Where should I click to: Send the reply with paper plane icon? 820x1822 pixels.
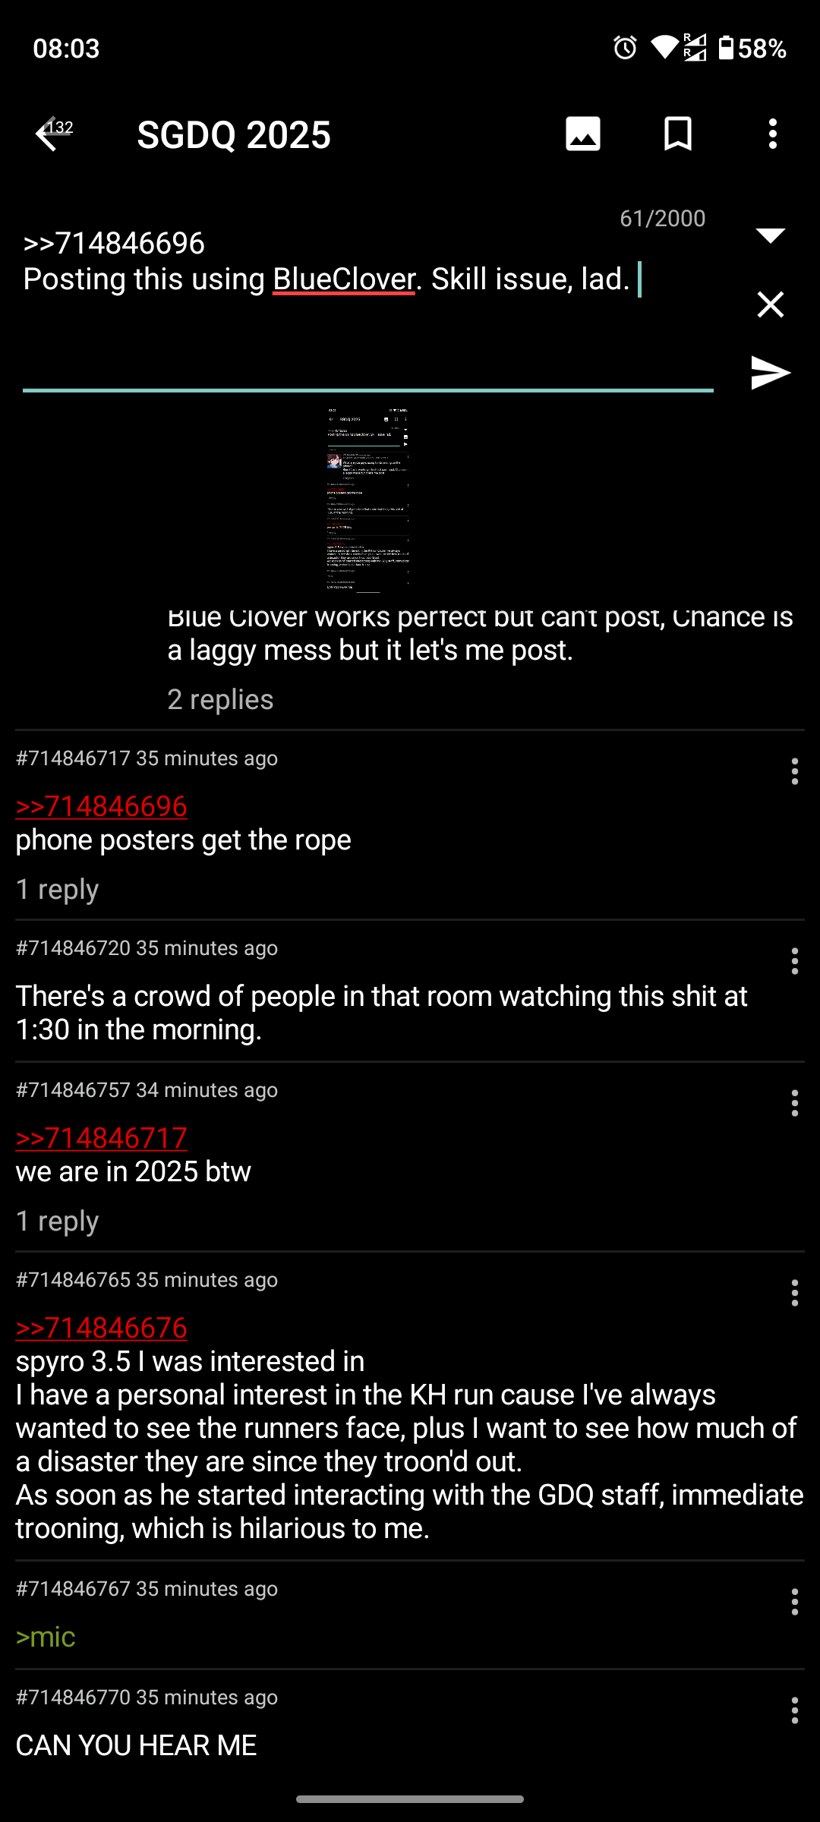point(771,373)
